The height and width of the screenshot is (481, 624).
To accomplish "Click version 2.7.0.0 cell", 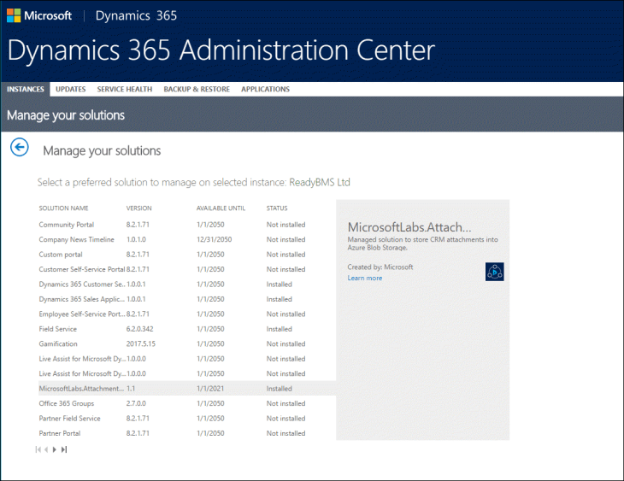I will (x=136, y=403).
